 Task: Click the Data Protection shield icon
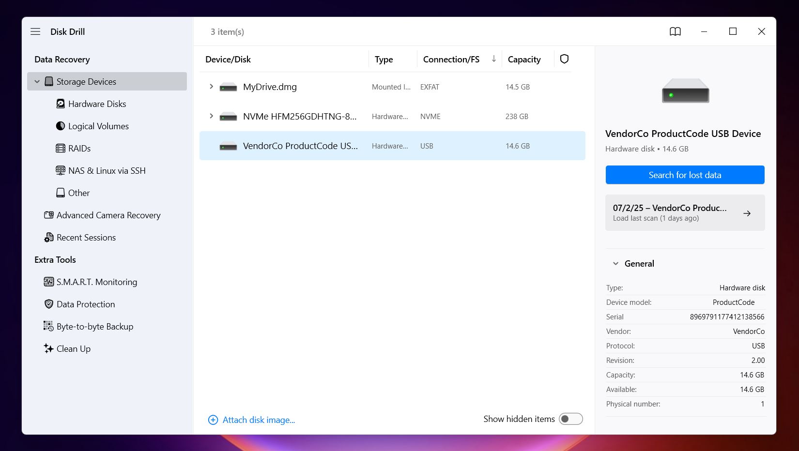49,304
